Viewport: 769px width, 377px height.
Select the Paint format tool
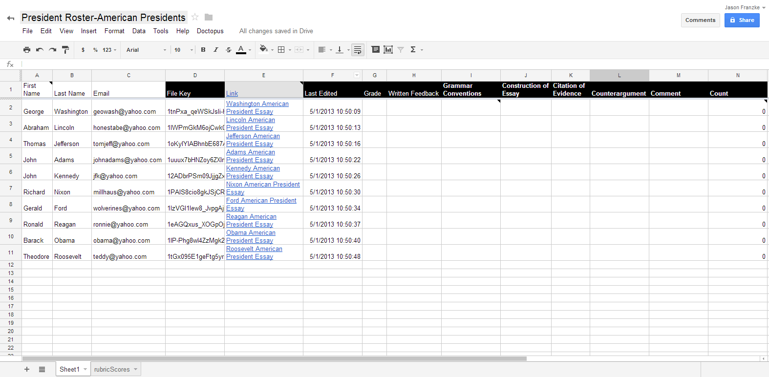click(x=65, y=50)
